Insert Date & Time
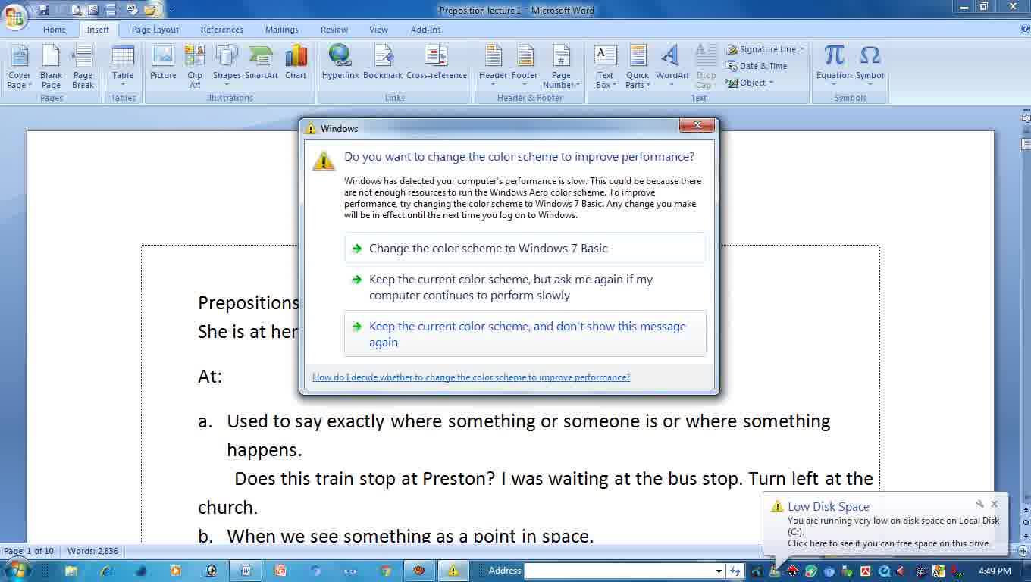The width and height of the screenshot is (1031, 582). point(757,66)
